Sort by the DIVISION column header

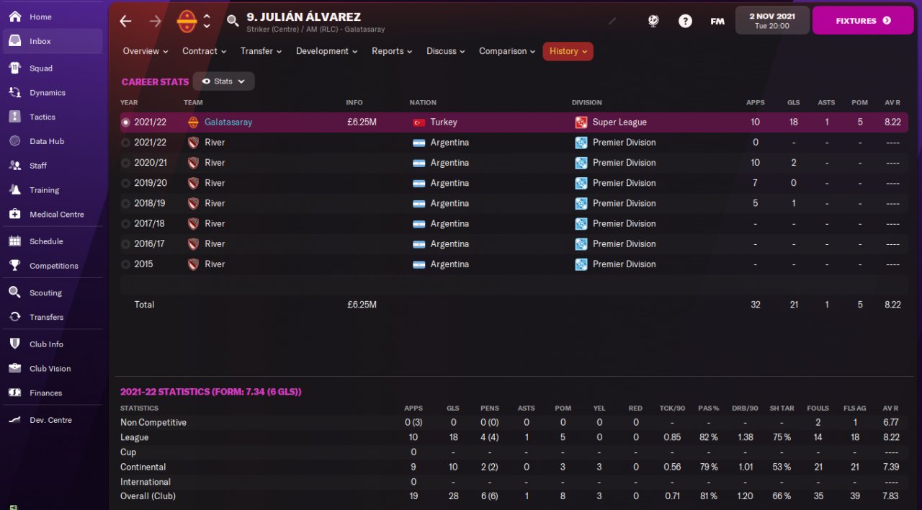[587, 102]
